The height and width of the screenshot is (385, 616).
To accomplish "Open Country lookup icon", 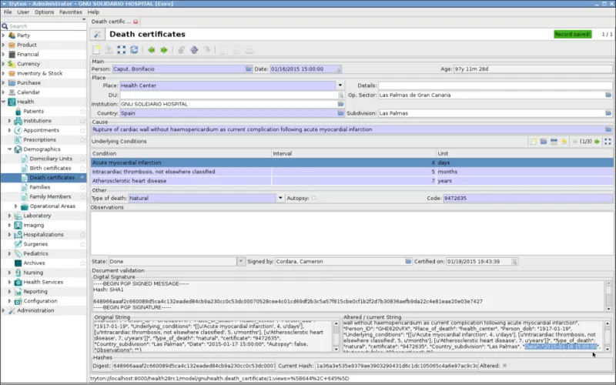I will click(x=340, y=113).
